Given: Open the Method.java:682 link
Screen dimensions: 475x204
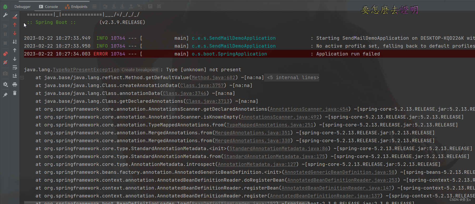Looking at the screenshot, I should coord(213,78).
